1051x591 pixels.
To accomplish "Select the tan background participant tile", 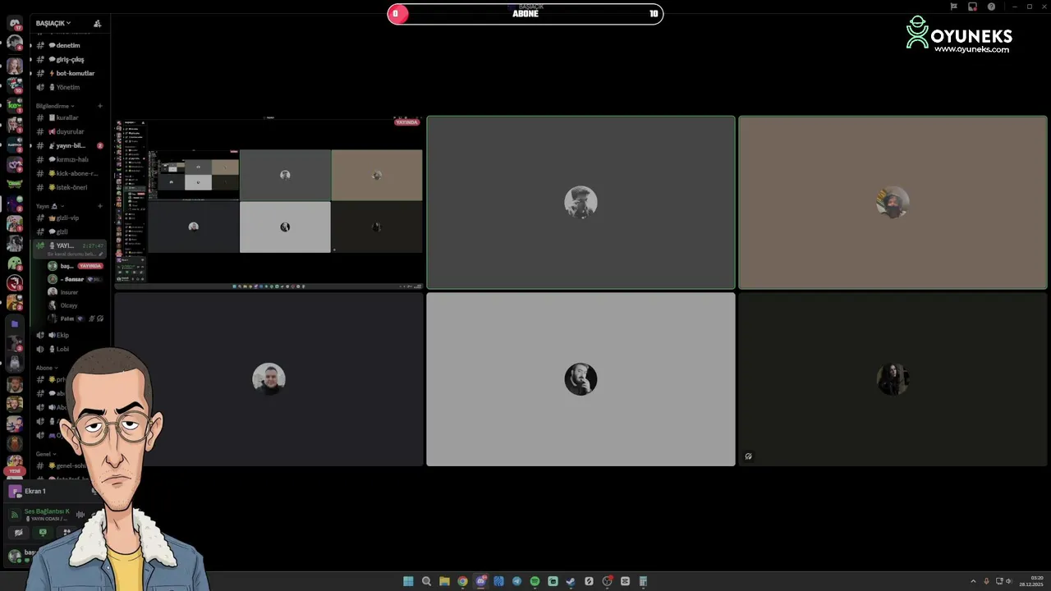I will coord(893,203).
